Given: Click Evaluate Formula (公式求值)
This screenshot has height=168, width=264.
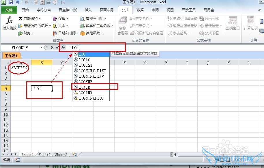Looking at the screenshot, I should (209, 33).
